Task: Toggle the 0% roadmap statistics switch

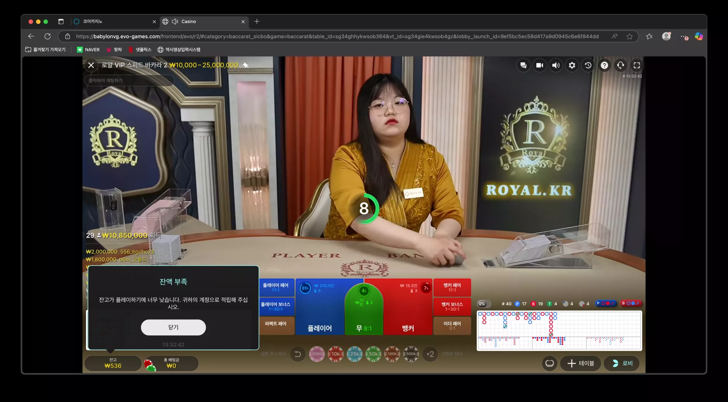Action: click(x=484, y=304)
